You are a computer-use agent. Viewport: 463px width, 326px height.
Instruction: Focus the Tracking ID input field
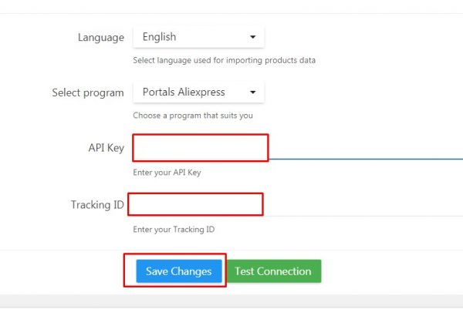click(x=195, y=204)
